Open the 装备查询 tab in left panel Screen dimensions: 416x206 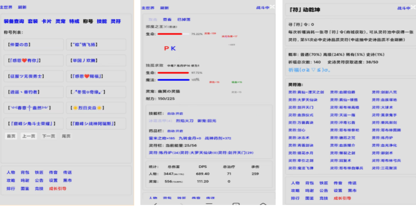[x=13, y=22]
